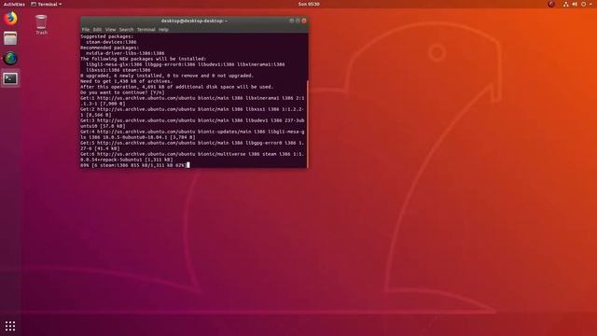The image size is (597, 336).
Task: Close the terminal window
Action: point(304,21)
